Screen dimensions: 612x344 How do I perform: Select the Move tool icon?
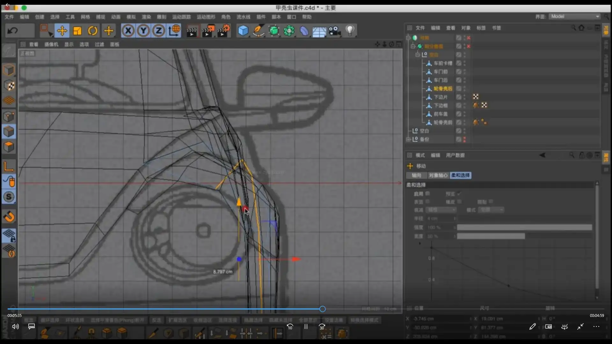point(62,30)
